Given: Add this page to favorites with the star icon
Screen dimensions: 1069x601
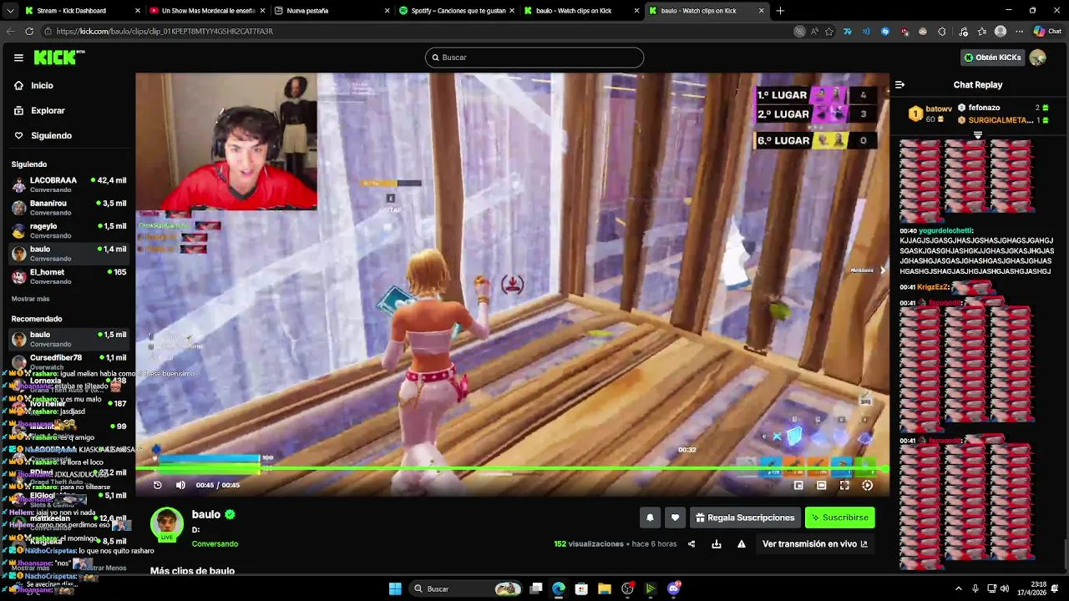Looking at the screenshot, I should point(829,31).
